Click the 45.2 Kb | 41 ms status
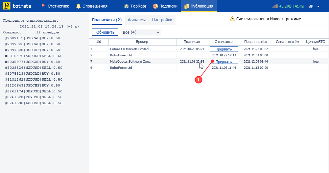 tap(292, 6)
